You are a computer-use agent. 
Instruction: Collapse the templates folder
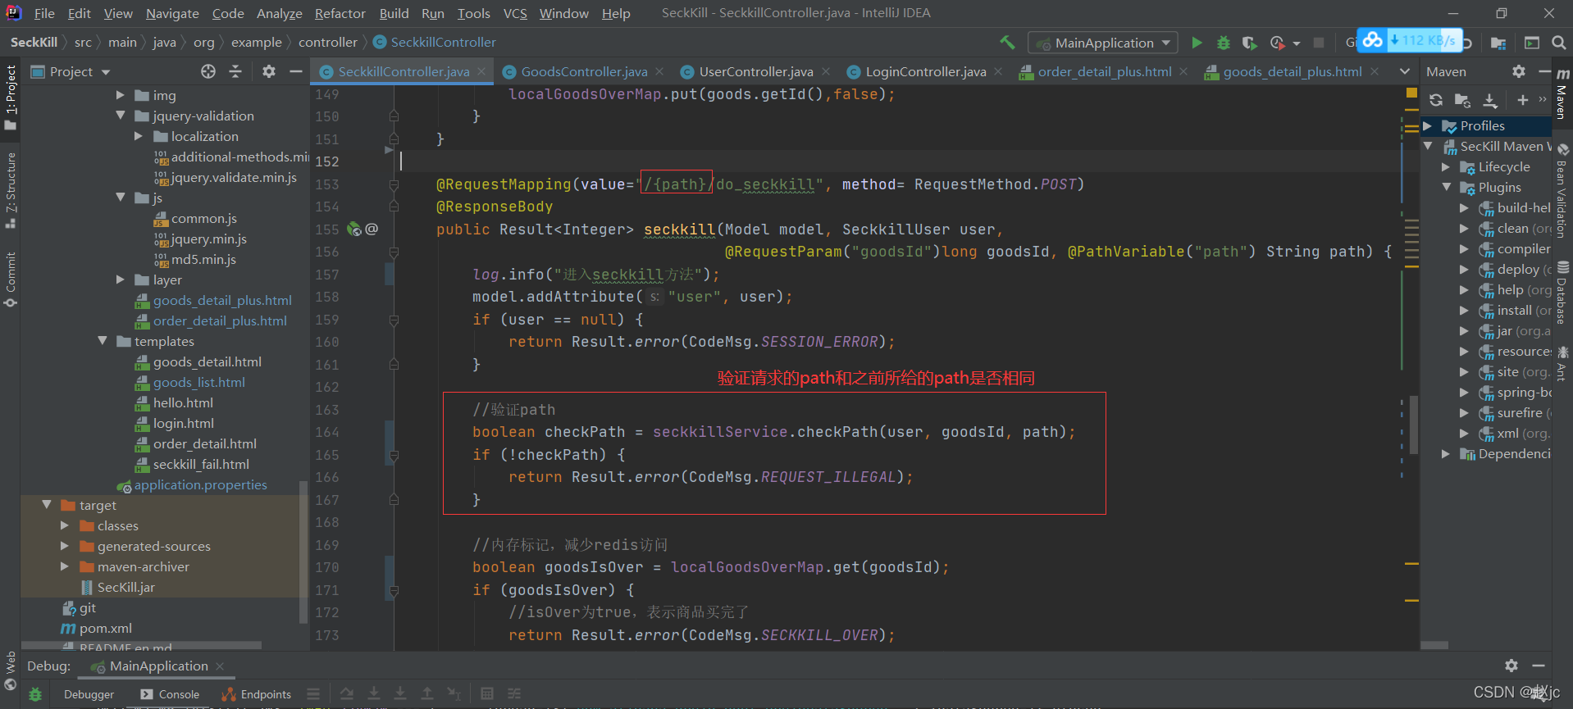(x=103, y=341)
